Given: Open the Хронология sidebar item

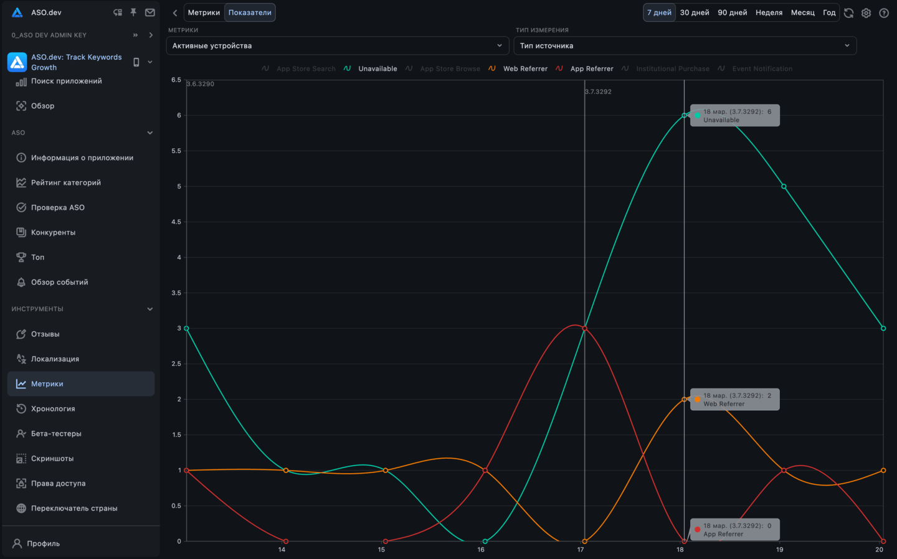Looking at the screenshot, I should point(53,409).
